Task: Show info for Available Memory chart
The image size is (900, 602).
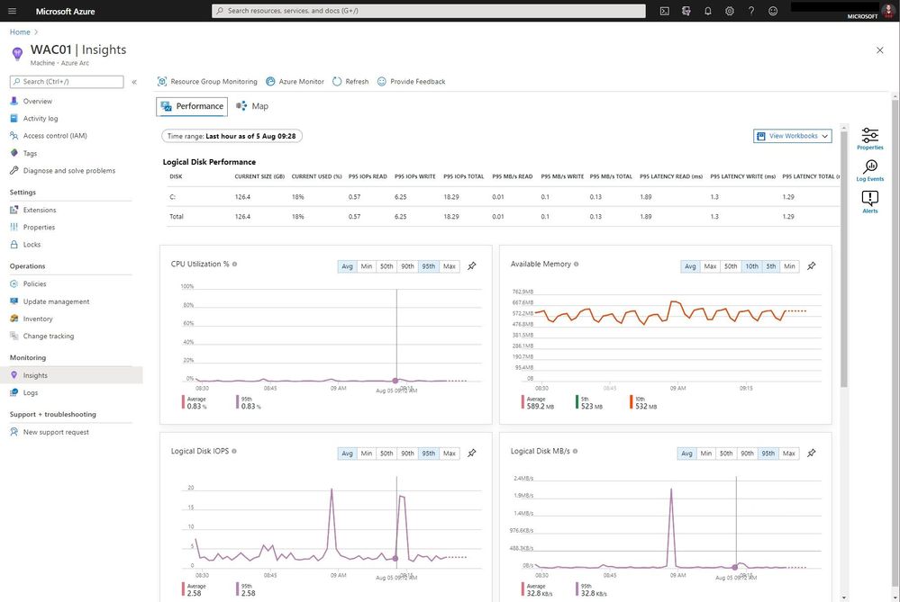Action: click(577, 265)
